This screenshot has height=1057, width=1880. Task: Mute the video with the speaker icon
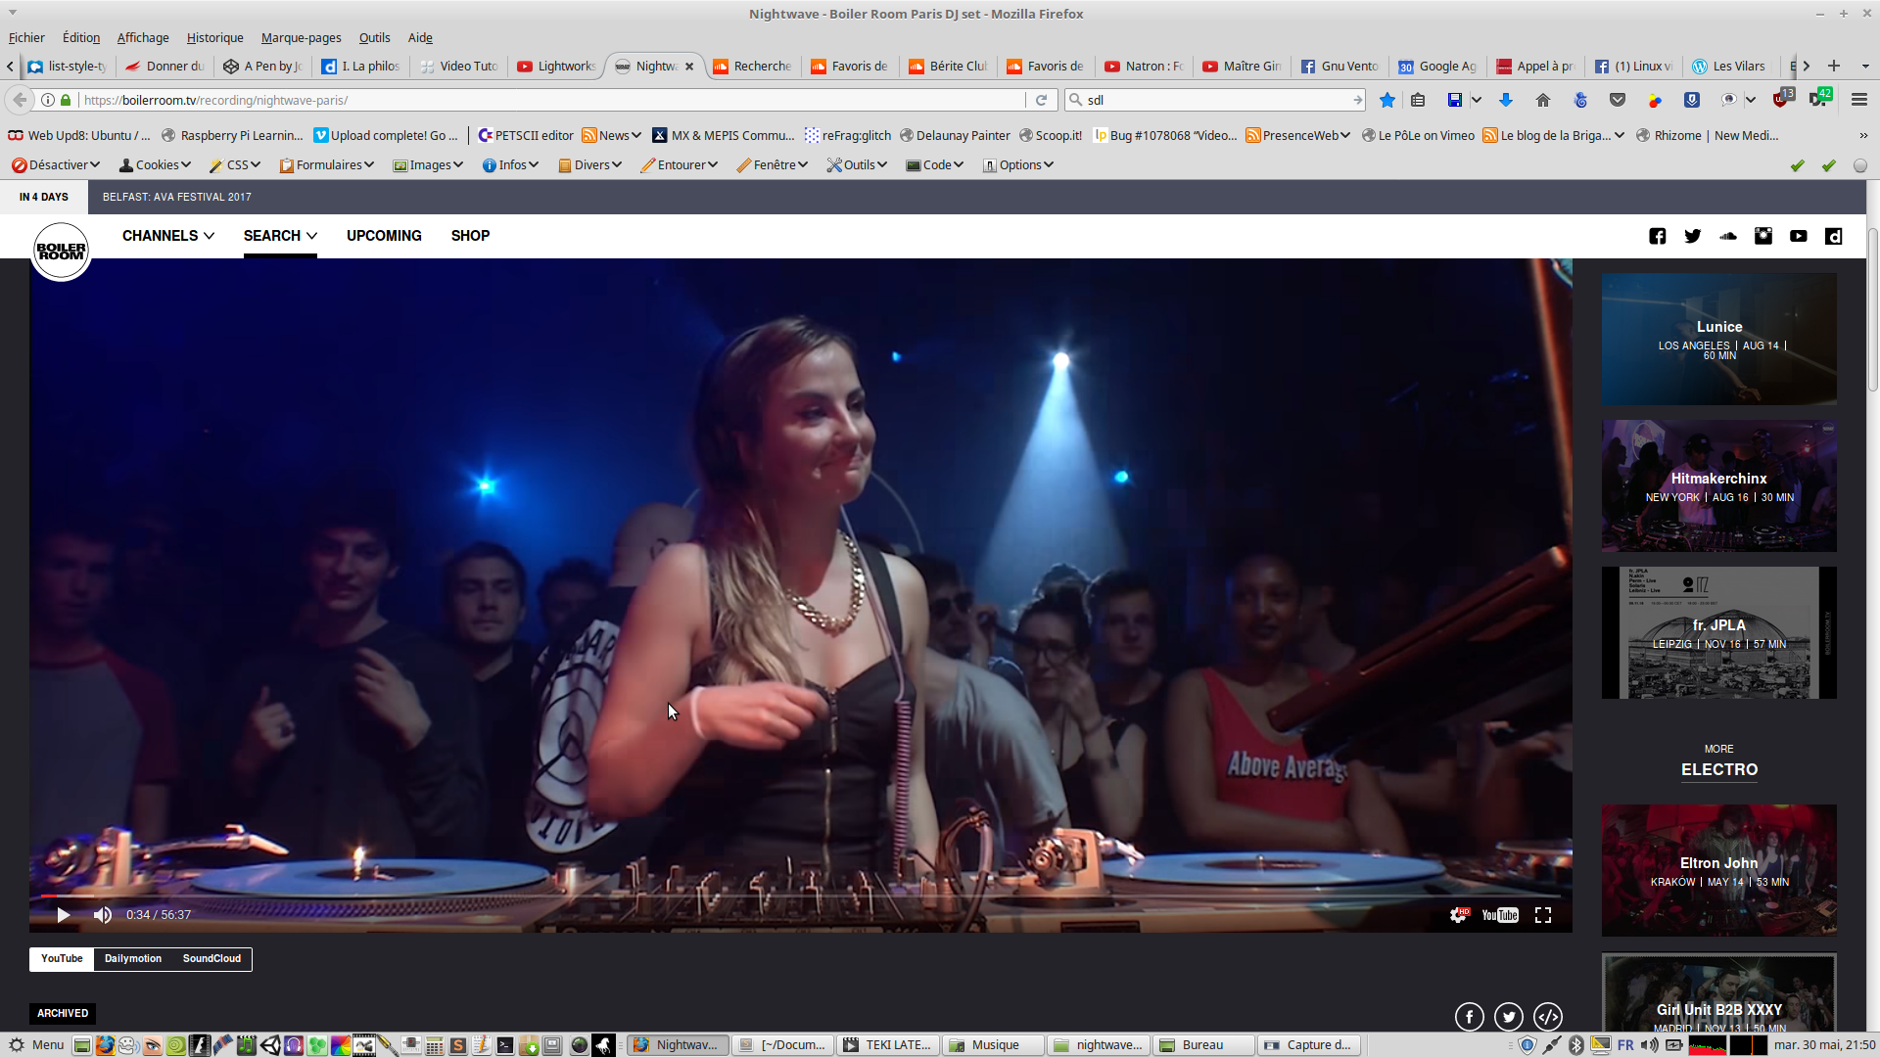coord(102,915)
